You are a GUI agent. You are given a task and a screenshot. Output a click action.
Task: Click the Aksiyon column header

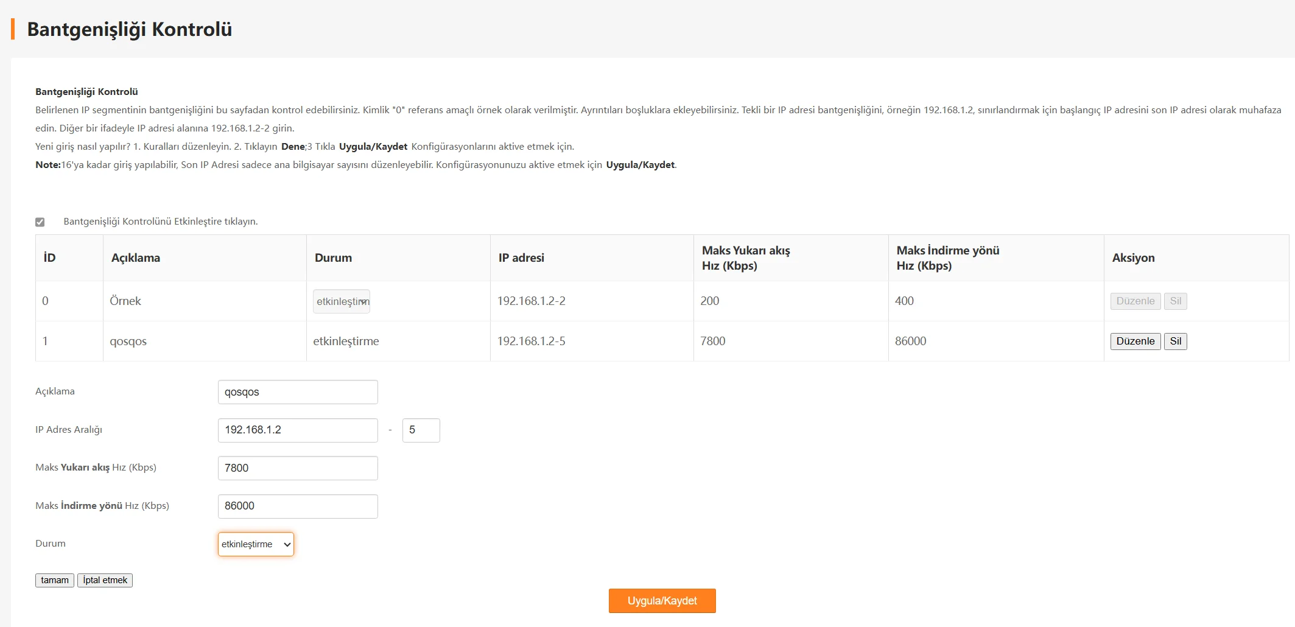[x=1133, y=258]
